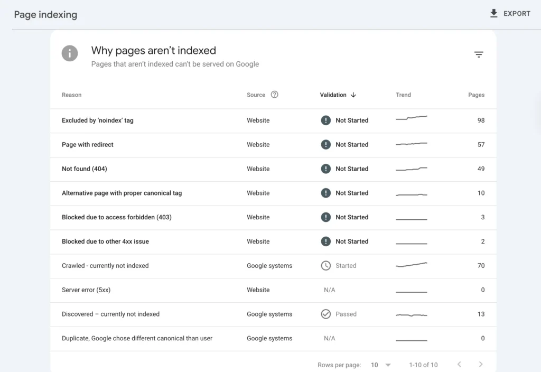Open the filter rows icon
Viewport: 541px width, 372px height.
[x=479, y=54]
